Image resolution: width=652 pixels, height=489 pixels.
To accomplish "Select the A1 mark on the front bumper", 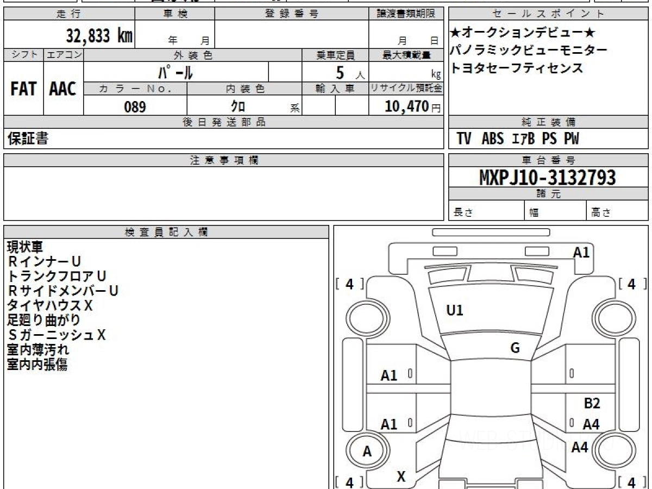I will 581,252.
